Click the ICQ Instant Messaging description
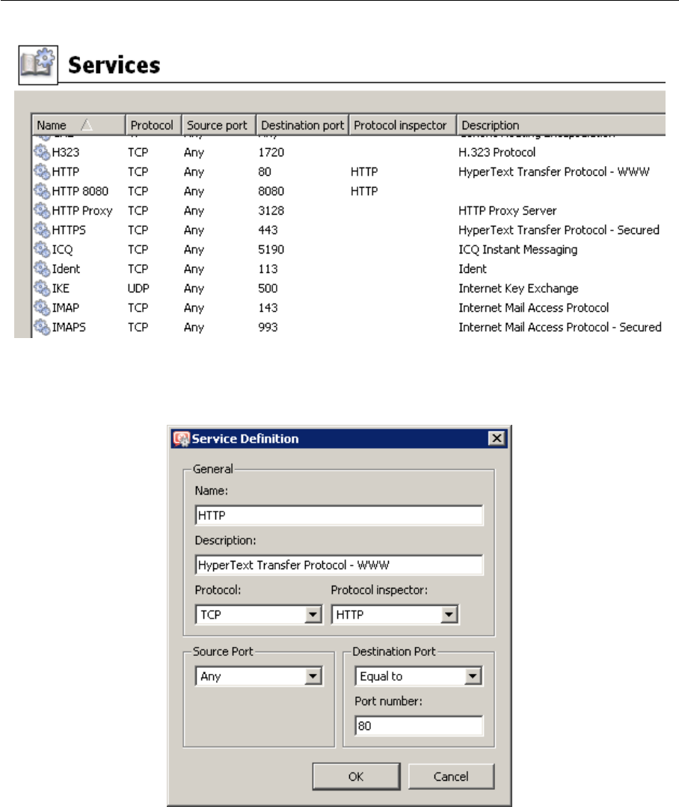The width and height of the screenshot is (679, 807). coord(518,250)
